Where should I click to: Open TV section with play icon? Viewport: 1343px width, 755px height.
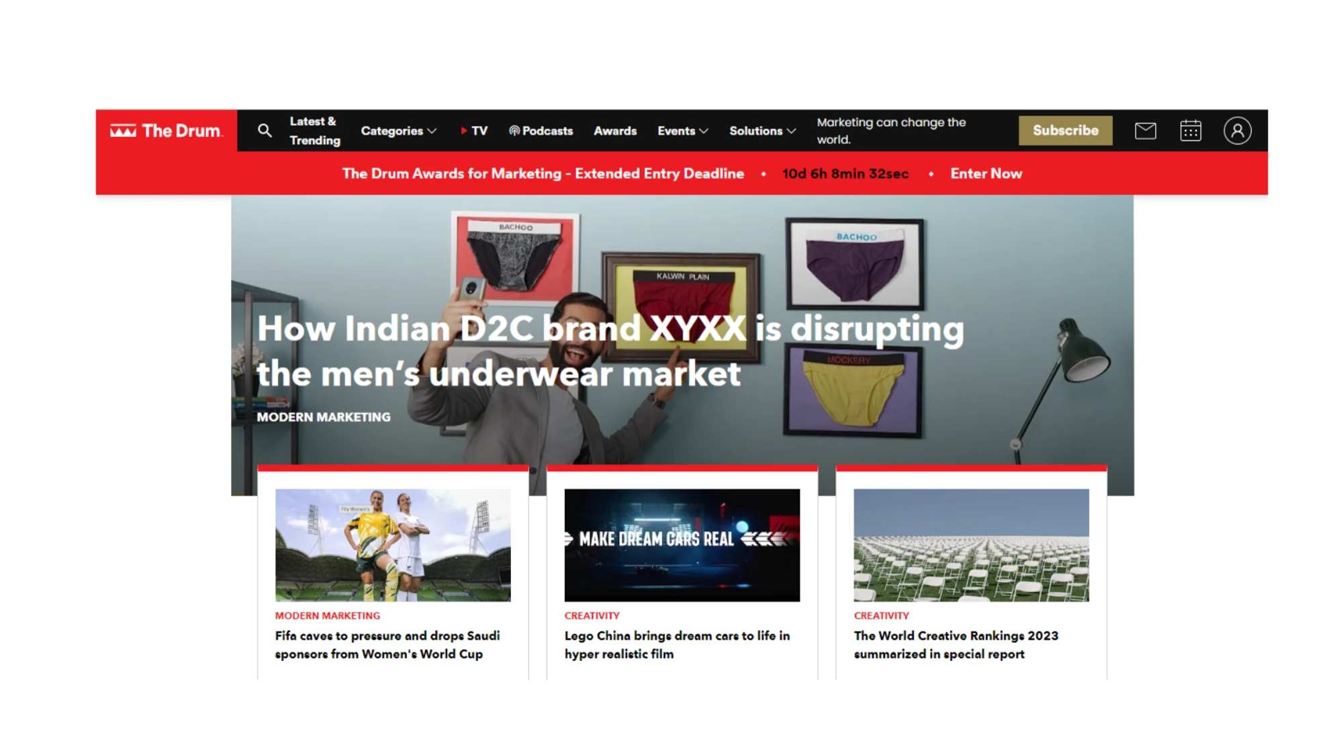click(474, 130)
